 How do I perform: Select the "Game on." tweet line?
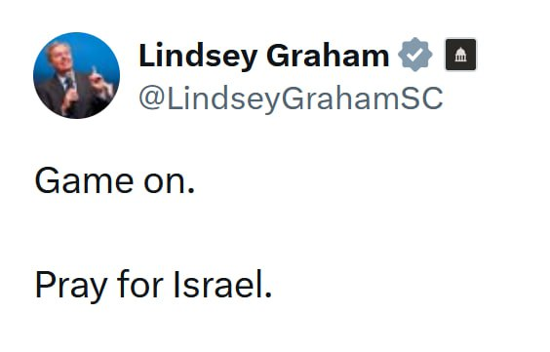click(x=115, y=181)
